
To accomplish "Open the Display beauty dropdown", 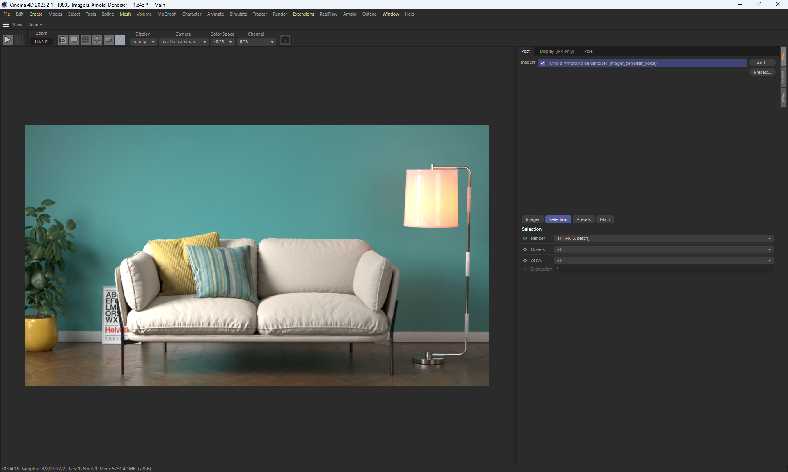I will 143,42.
